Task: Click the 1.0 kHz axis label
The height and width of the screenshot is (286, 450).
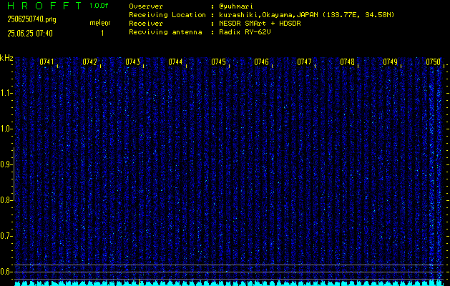Action: click(x=6, y=129)
